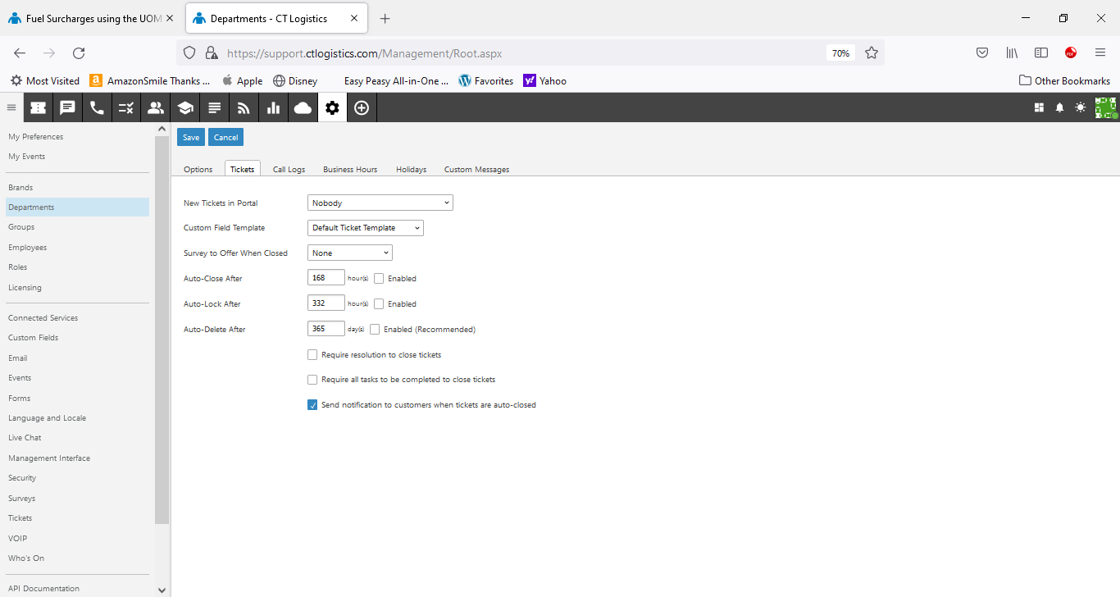Open the New Tickets in Portal dropdown

380,203
